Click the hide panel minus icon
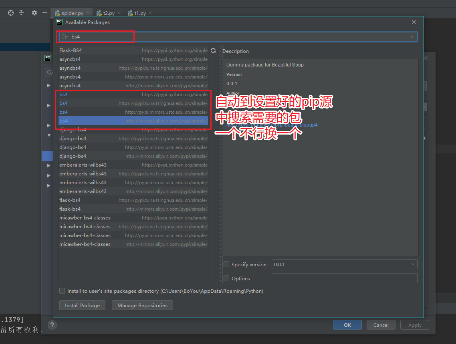This screenshot has width=456, height=344. click(45, 13)
